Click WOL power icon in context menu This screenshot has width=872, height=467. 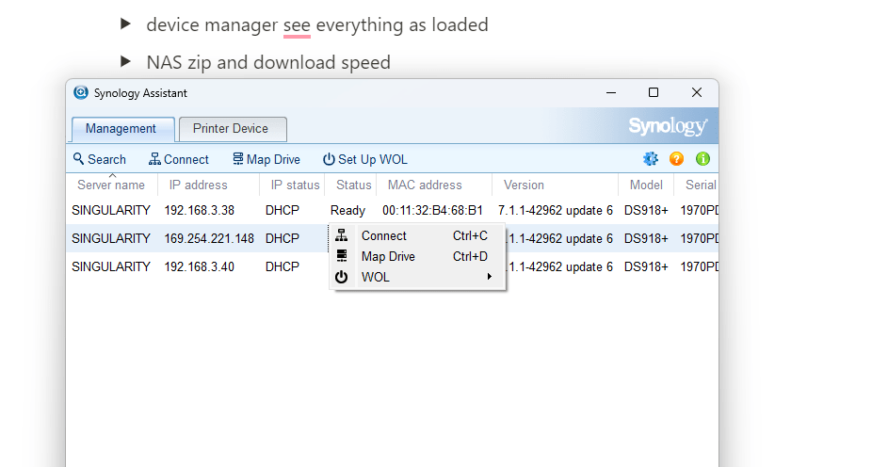coord(342,277)
